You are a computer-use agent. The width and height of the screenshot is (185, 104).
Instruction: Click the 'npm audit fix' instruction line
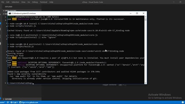43,76
